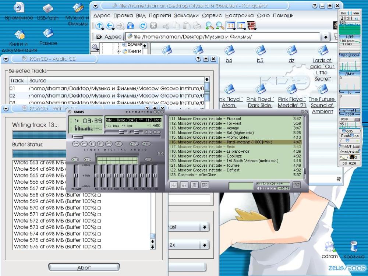Open the Закладки menu
This screenshot has width=368, height=276.
pyautogui.click(x=186, y=16)
